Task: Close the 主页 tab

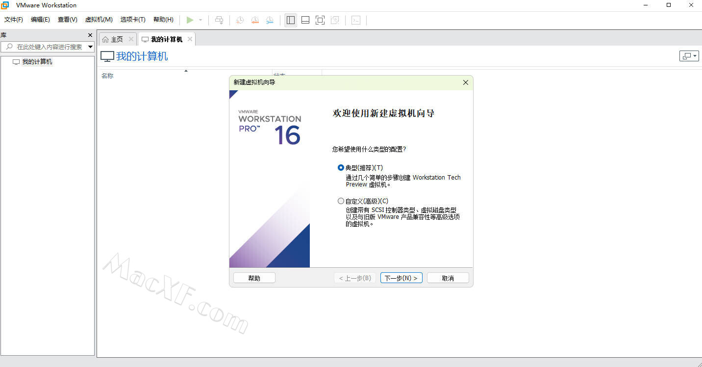Action: pyautogui.click(x=131, y=39)
